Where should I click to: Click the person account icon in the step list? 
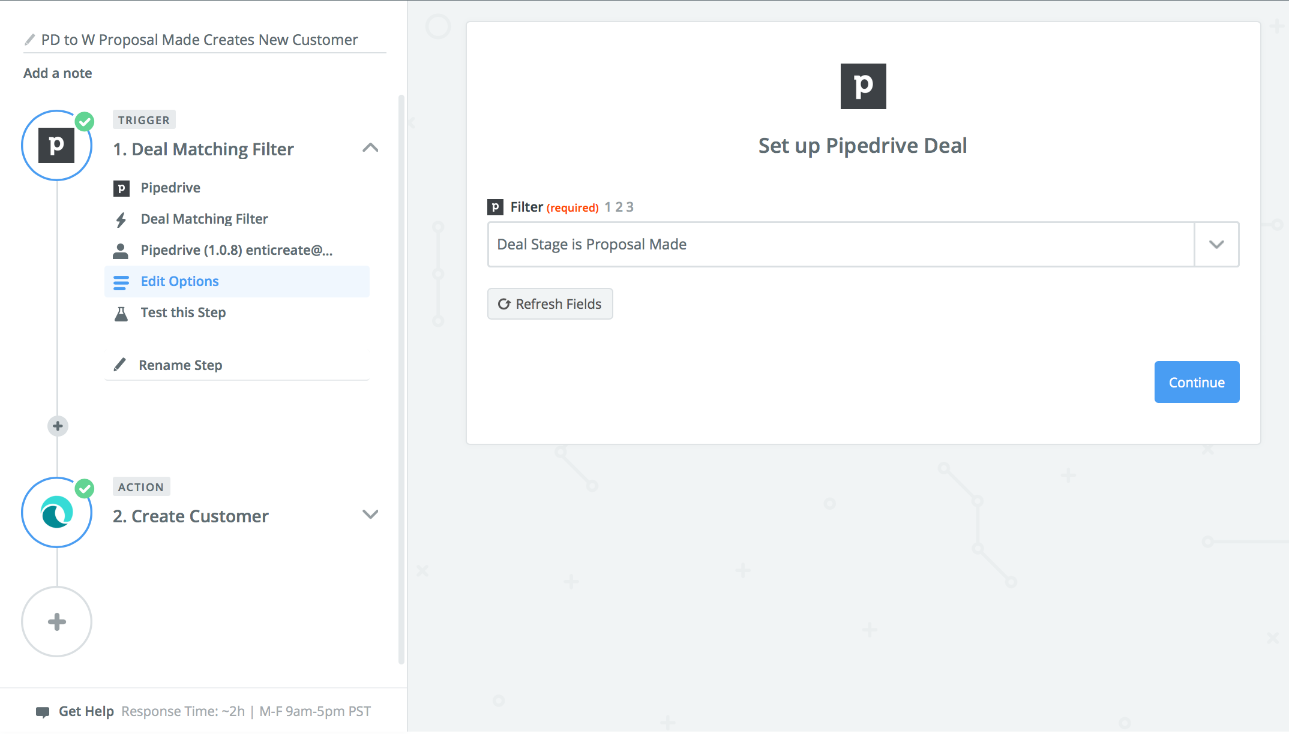click(x=121, y=251)
